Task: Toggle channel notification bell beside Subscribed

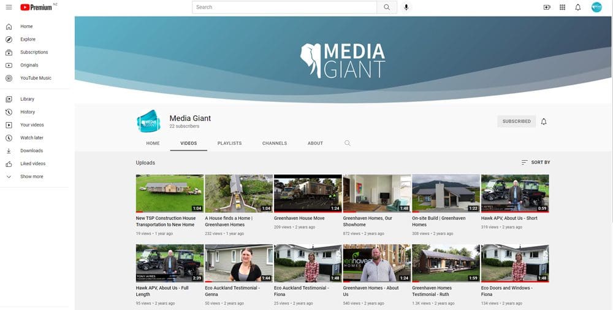Action: (543, 122)
